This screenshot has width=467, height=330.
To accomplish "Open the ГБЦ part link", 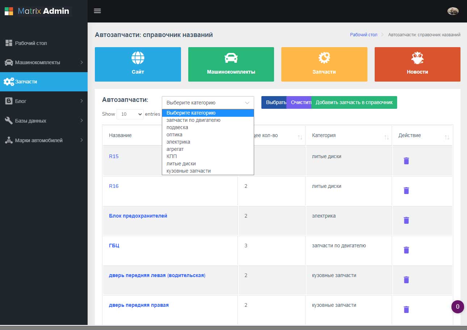I will click(x=114, y=246).
